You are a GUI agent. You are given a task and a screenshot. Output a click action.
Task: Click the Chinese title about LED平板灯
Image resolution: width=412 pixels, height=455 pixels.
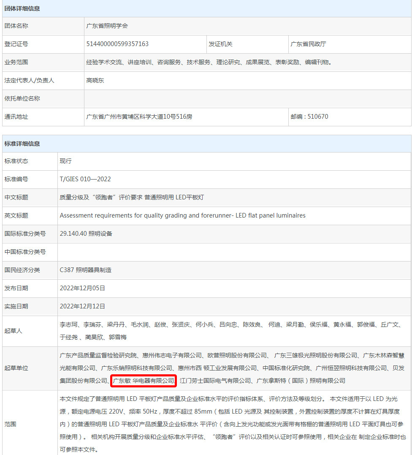132,197
